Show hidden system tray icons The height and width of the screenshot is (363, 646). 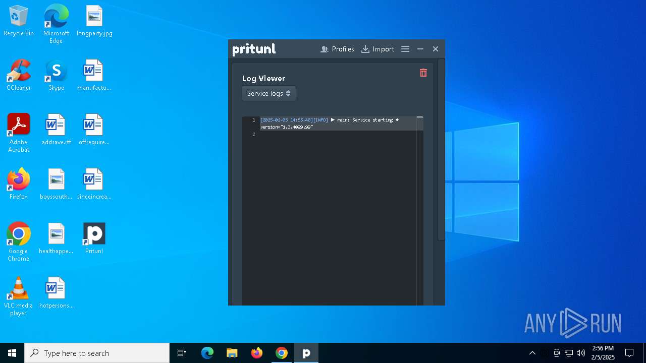tap(532, 353)
